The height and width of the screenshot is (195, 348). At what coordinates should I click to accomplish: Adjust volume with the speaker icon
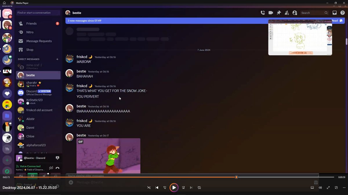pos(320,187)
